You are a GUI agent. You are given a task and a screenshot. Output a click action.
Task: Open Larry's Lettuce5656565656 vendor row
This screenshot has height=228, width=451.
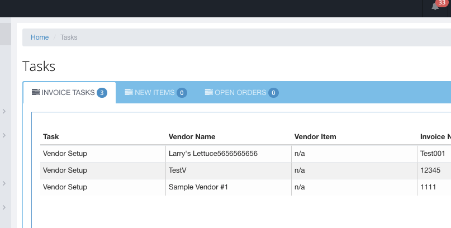246,154
